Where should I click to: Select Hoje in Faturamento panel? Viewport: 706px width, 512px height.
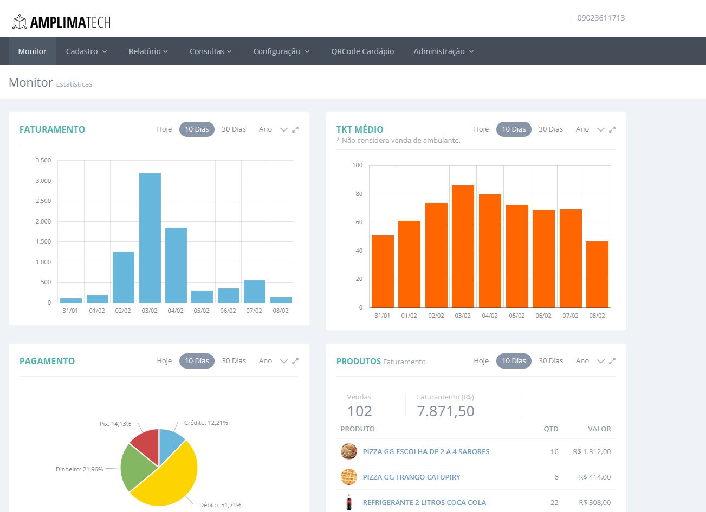pyautogui.click(x=164, y=129)
